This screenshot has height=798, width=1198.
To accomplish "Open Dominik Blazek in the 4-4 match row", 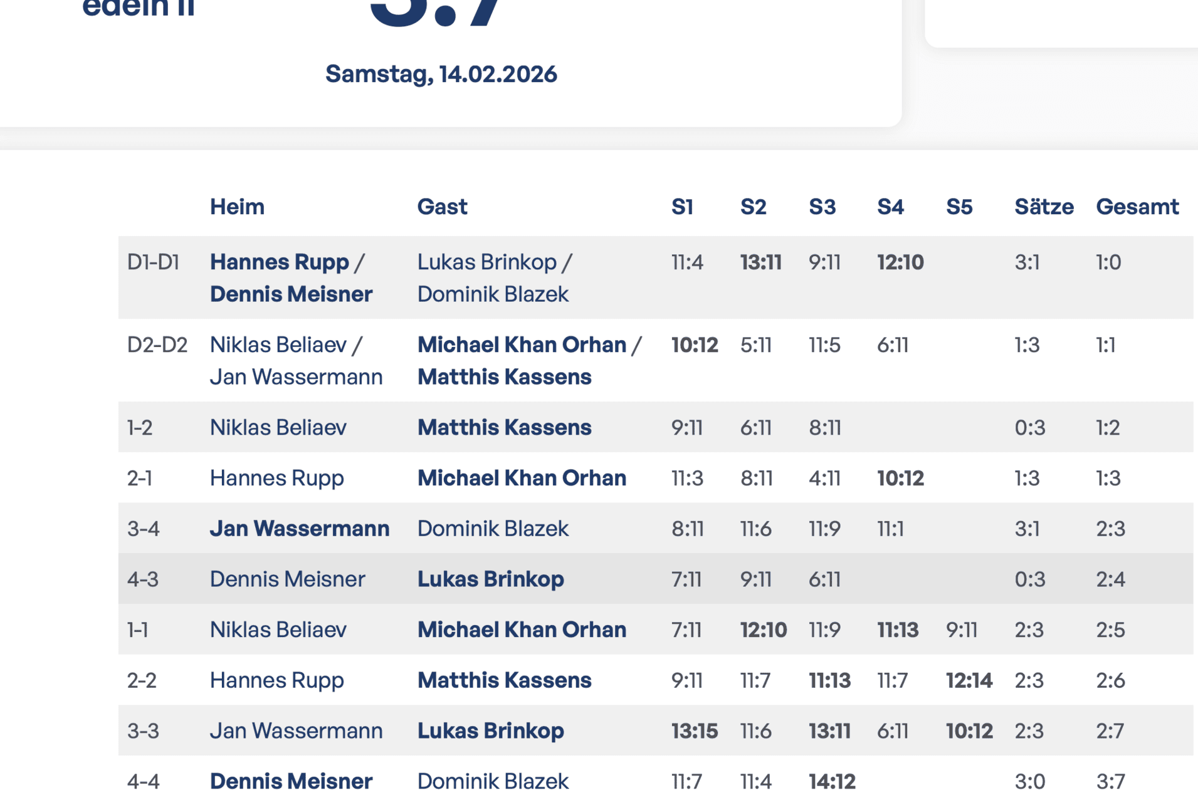I will (493, 781).
